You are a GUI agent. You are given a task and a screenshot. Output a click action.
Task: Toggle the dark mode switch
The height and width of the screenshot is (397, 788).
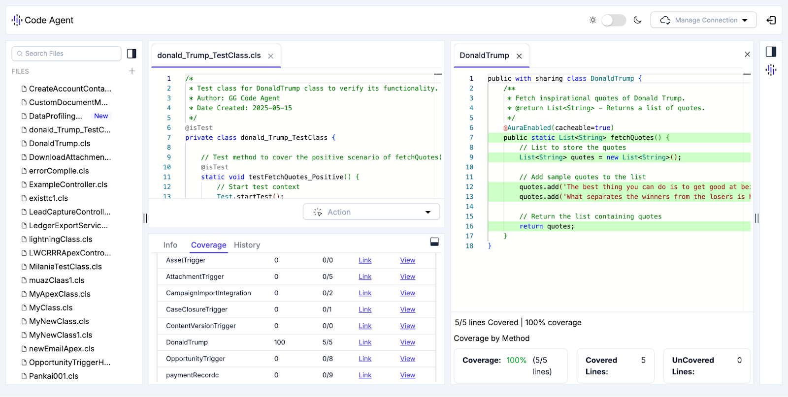tap(614, 20)
